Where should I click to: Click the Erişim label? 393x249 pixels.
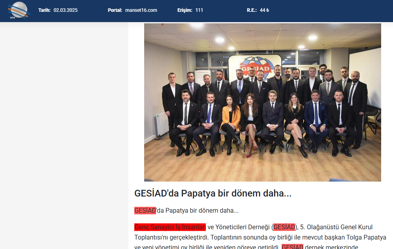[185, 10]
